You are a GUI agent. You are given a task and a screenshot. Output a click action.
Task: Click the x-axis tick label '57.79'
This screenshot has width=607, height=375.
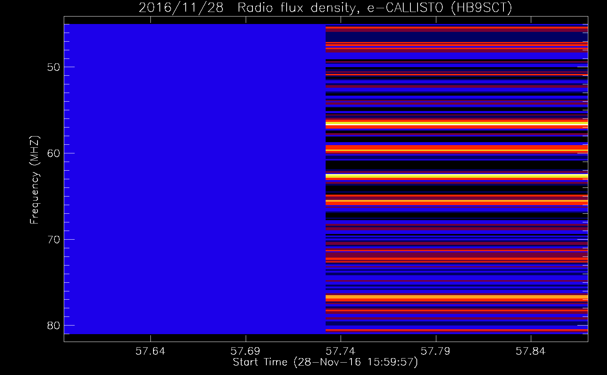[x=436, y=351]
